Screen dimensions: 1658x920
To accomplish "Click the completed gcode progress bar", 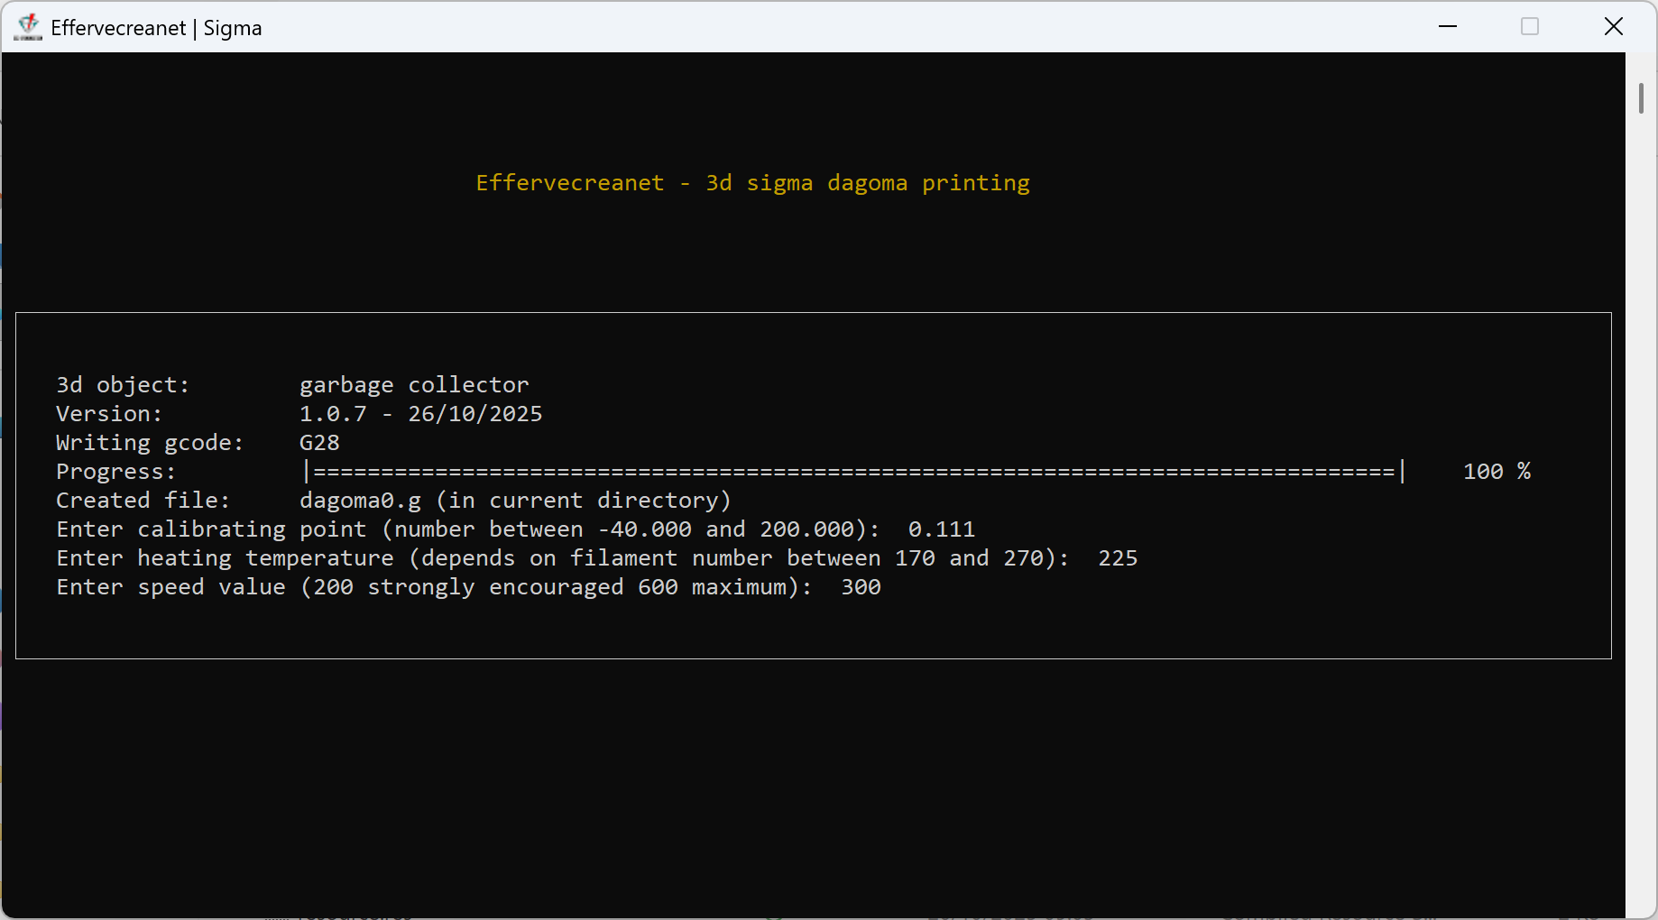I will pos(853,472).
